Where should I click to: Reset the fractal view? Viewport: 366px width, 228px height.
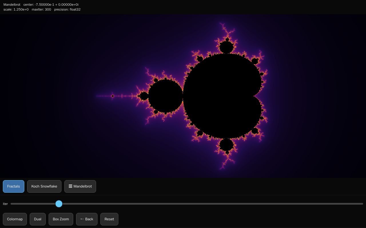click(x=109, y=219)
